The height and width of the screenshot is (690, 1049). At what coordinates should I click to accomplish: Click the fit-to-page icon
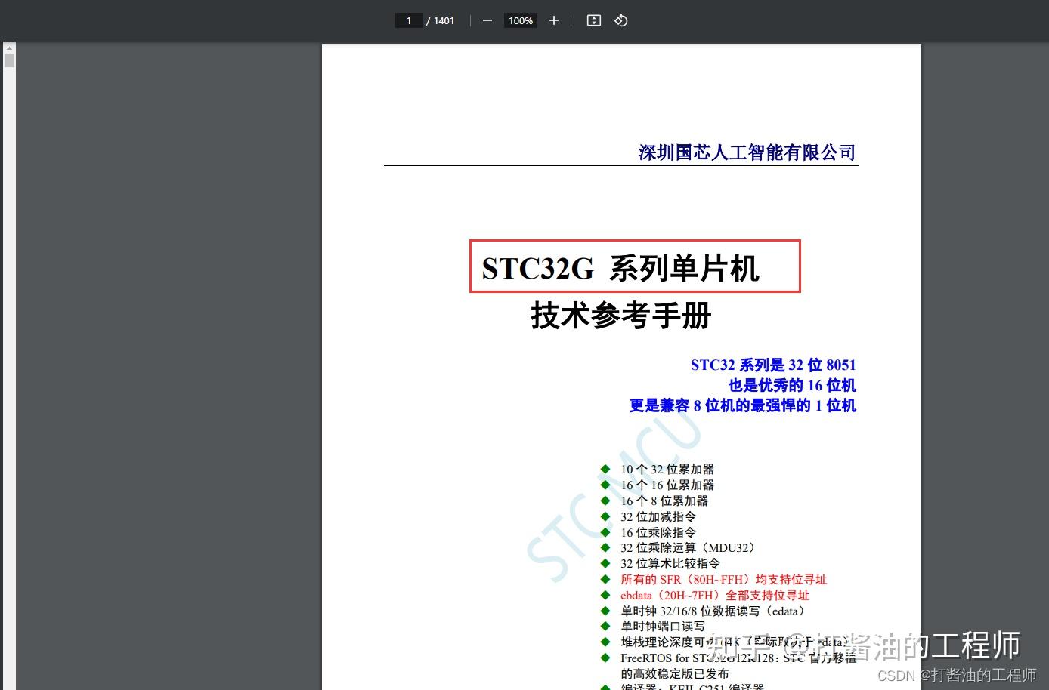(593, 20)
